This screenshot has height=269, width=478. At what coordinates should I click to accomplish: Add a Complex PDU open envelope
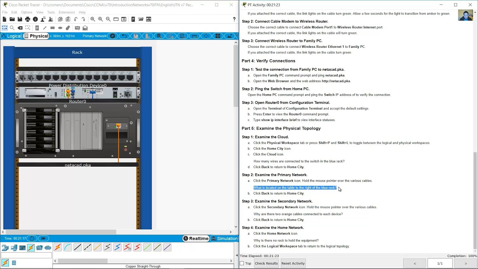coord(85,28)
